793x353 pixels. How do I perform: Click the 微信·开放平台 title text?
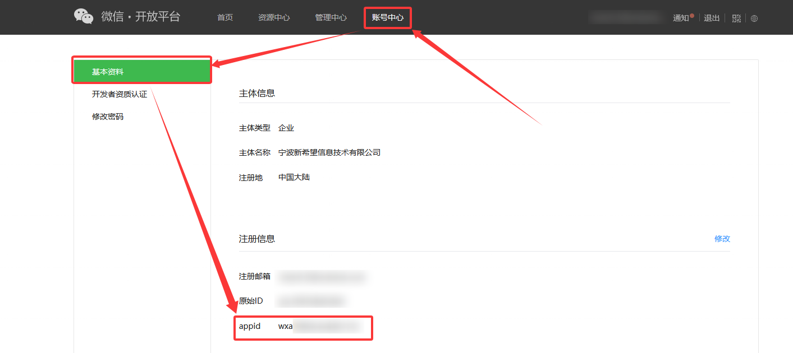point(141,17)
